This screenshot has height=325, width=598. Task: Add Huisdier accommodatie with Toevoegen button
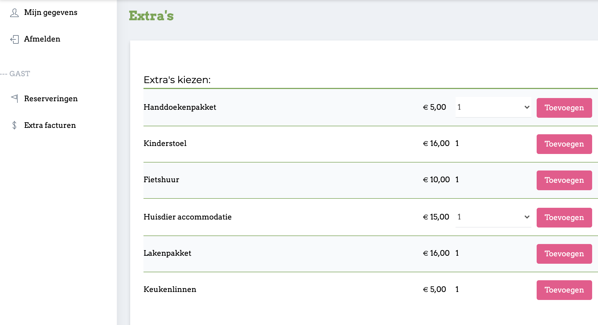[564, 217]
